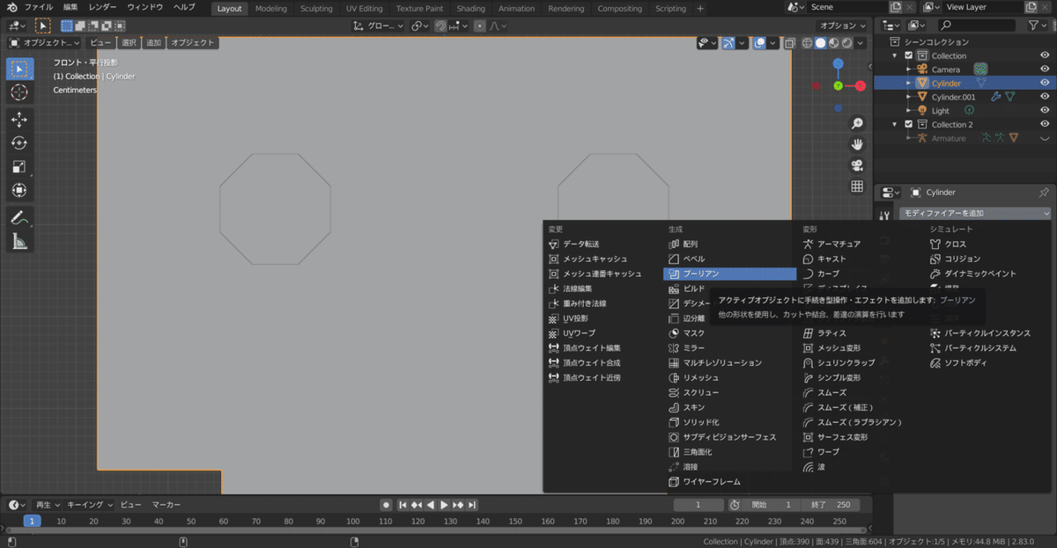Open the オプション dropdown
Viewport: 1057px width, 548px height.
point(841,26)
